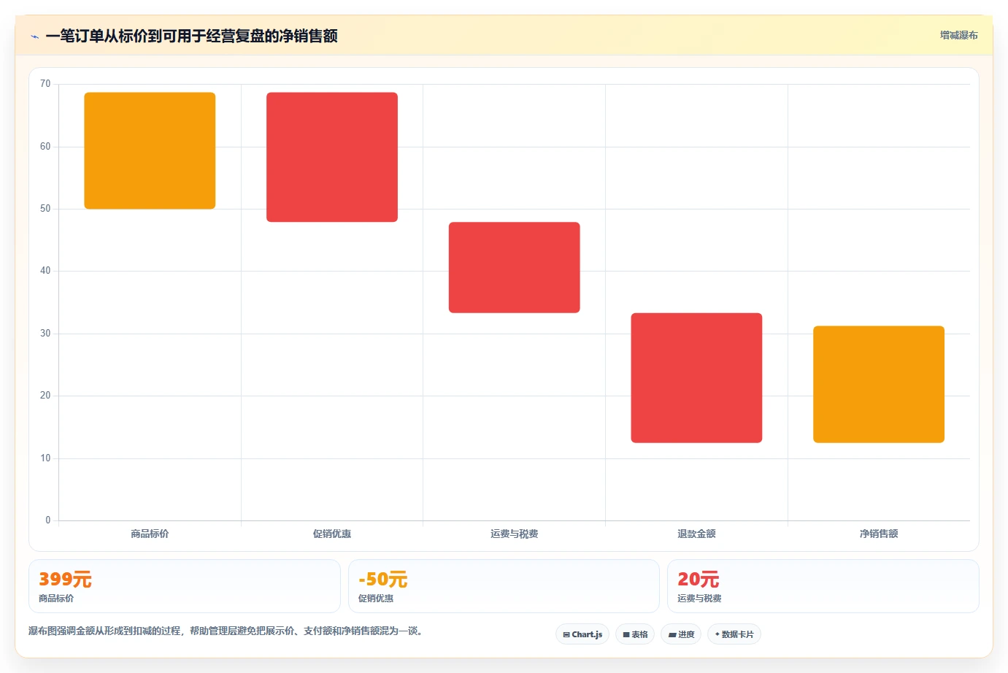Select the 进度 chip

coord(681,634)
